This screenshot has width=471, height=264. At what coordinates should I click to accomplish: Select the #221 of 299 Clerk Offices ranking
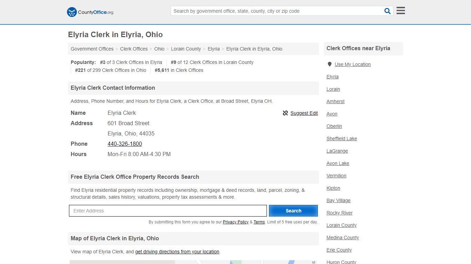coord(111,70)
